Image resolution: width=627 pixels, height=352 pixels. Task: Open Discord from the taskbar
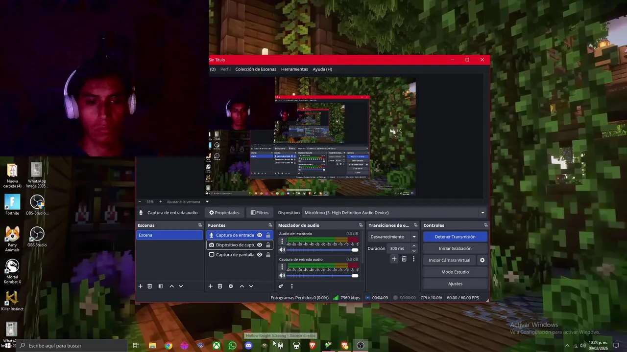(248, 346)
